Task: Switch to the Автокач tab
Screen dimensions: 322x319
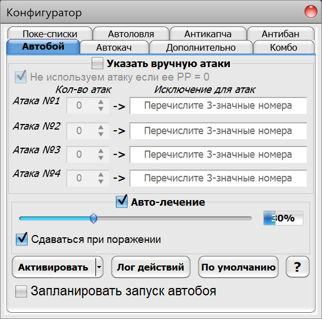Action: click(114, 47)
